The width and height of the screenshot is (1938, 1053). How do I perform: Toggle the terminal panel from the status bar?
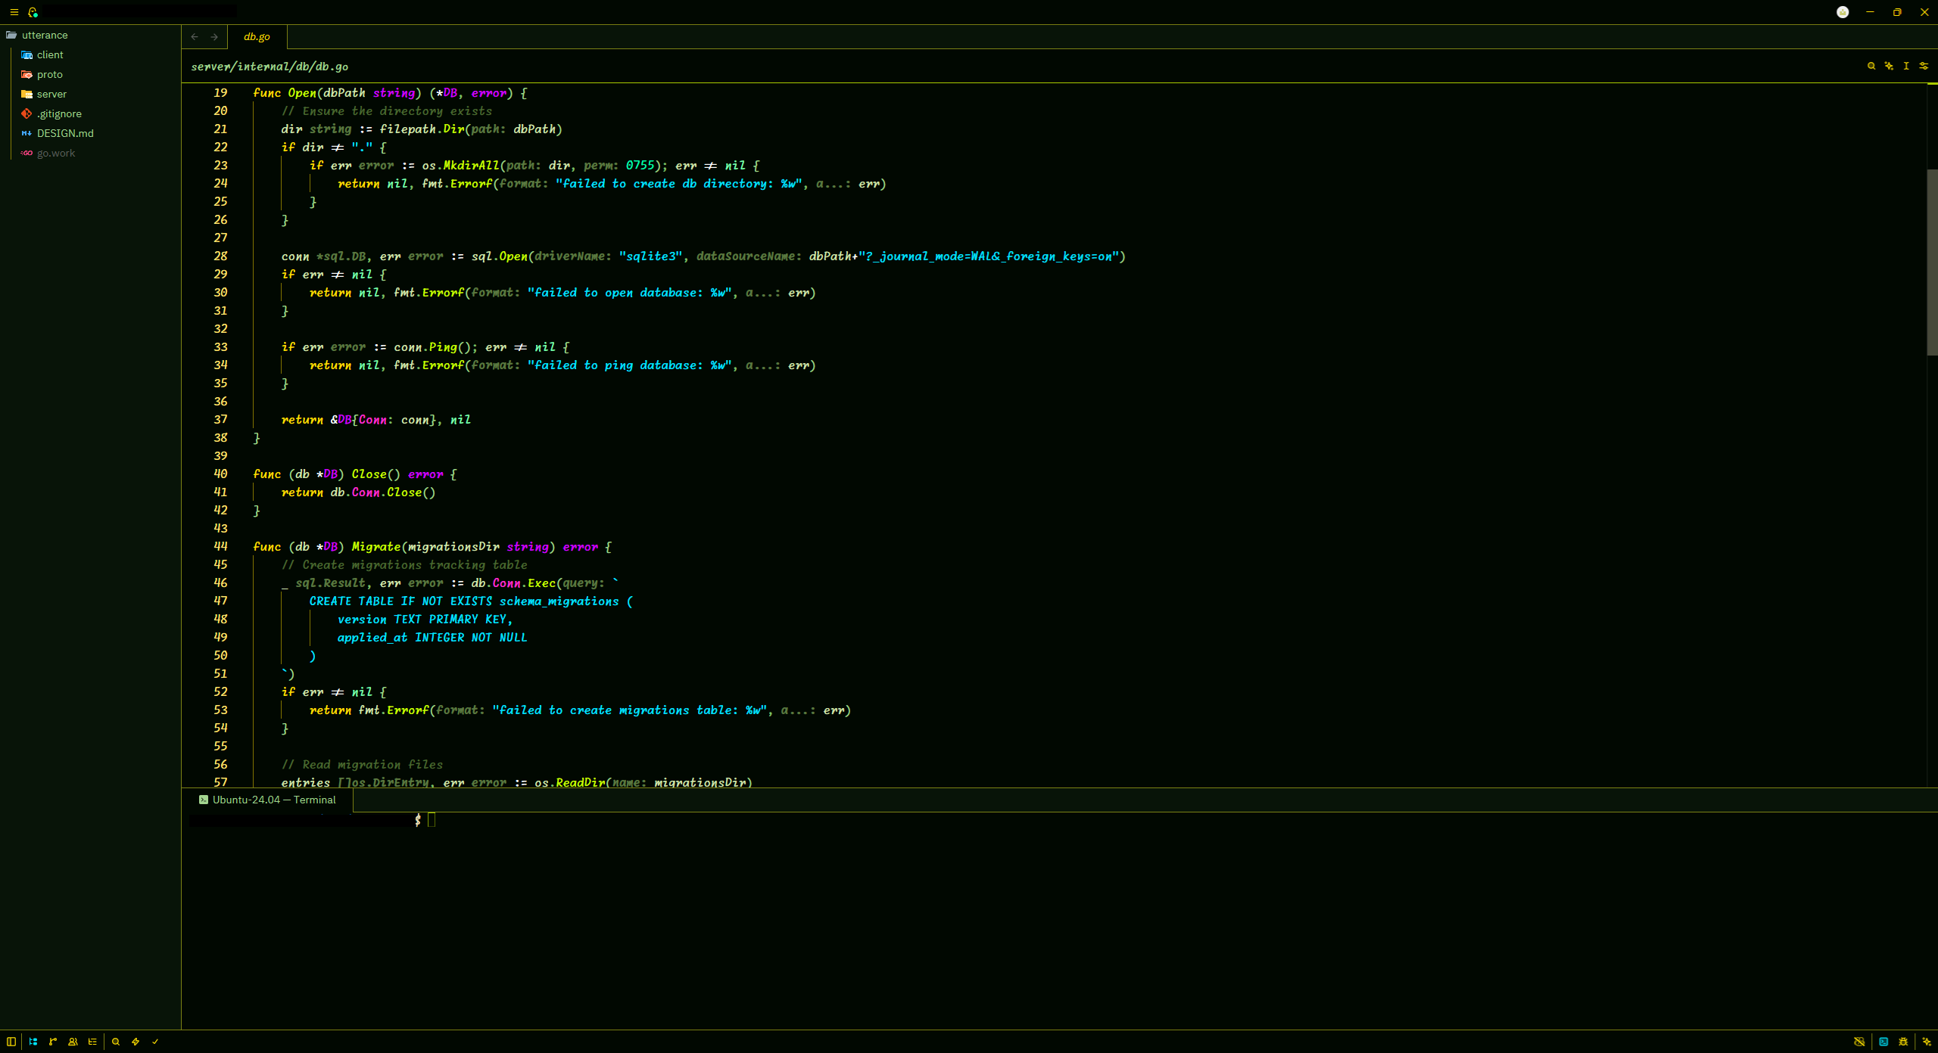coord(1883,1042)
